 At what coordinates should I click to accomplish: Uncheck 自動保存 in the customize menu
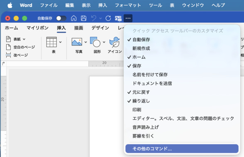coord(182,40)
